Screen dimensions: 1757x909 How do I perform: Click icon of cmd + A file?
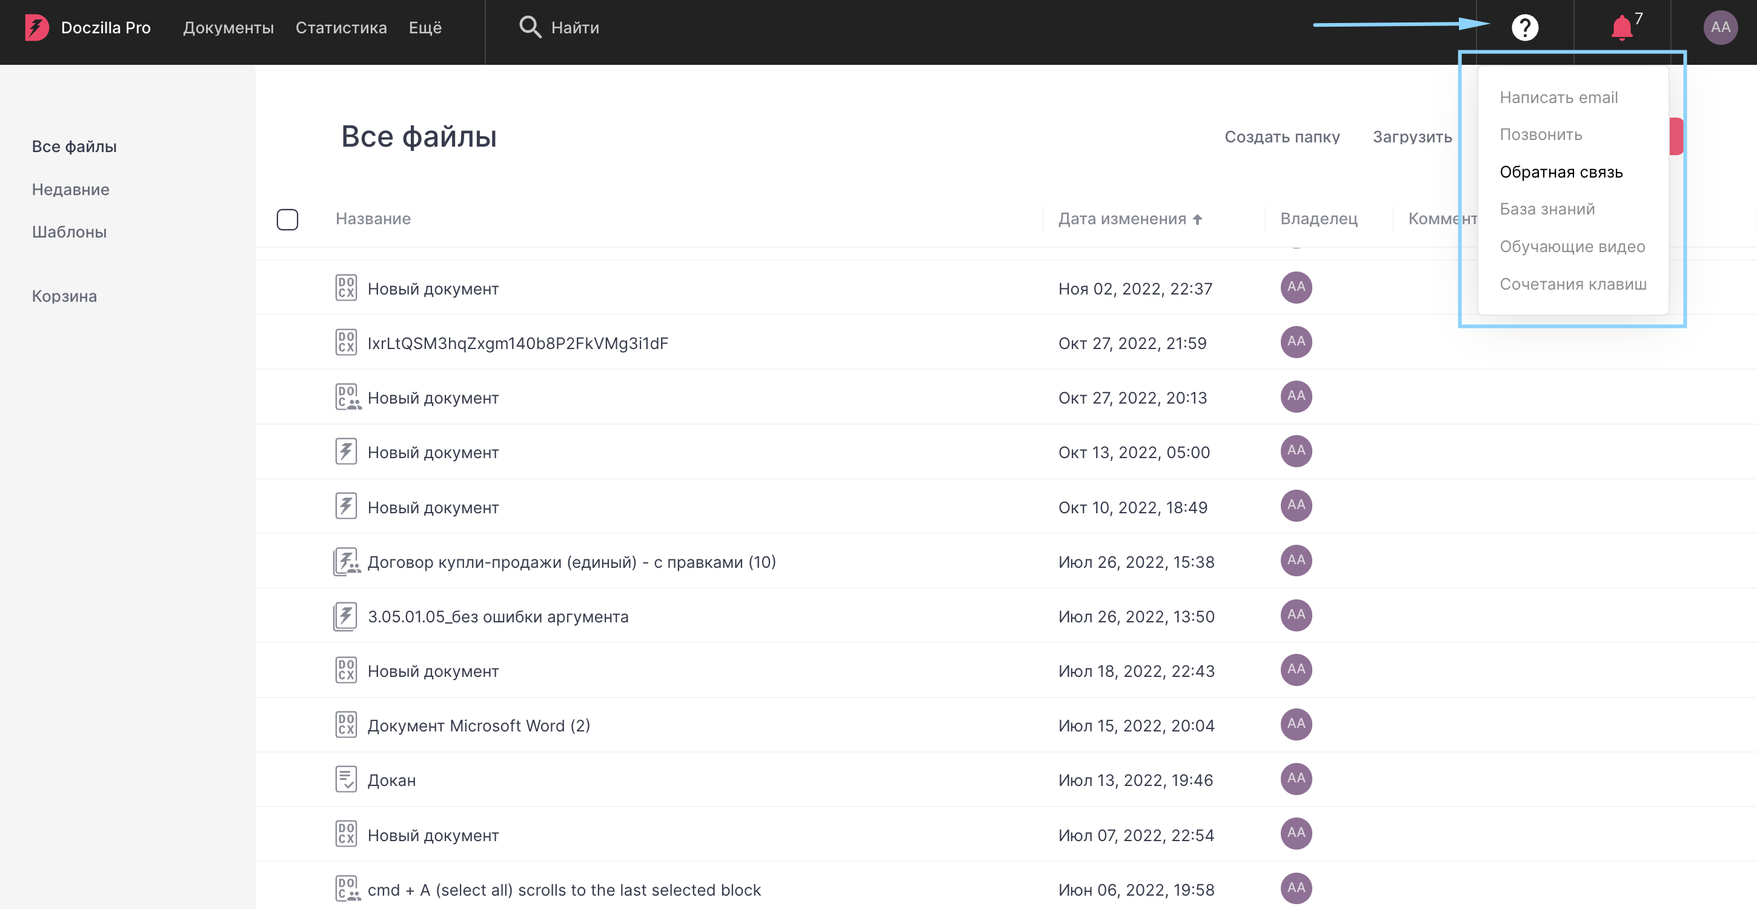(x=347, y=888)
